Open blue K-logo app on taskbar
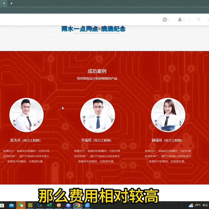This screenshot has height=209, width=209. click(x=87, y=205)
